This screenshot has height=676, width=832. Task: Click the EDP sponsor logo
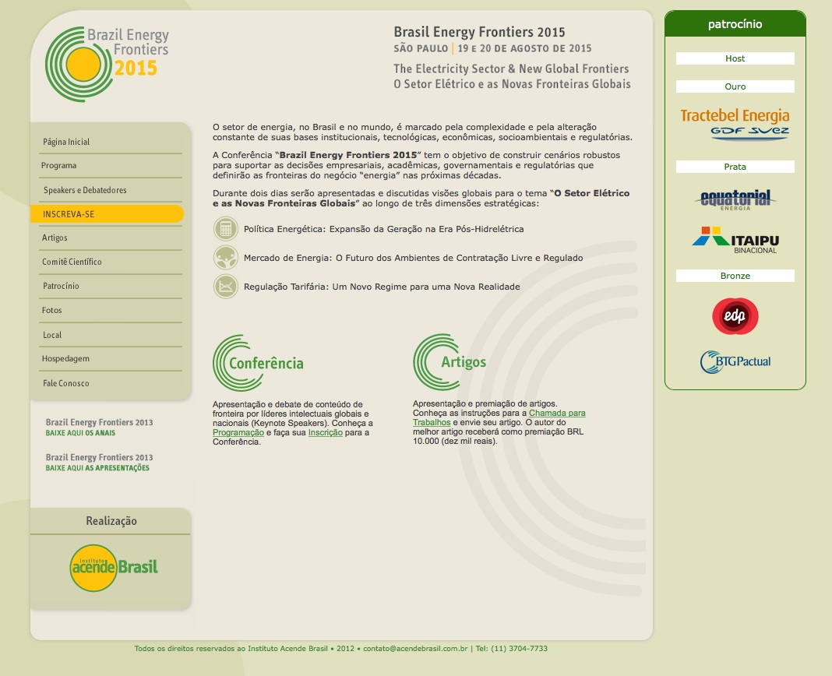click(735, 316)
